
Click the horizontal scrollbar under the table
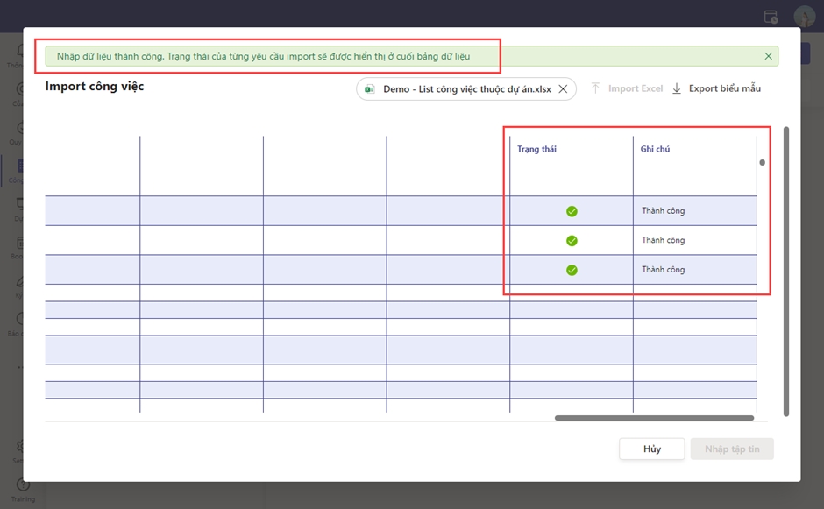tap(654, 418)
